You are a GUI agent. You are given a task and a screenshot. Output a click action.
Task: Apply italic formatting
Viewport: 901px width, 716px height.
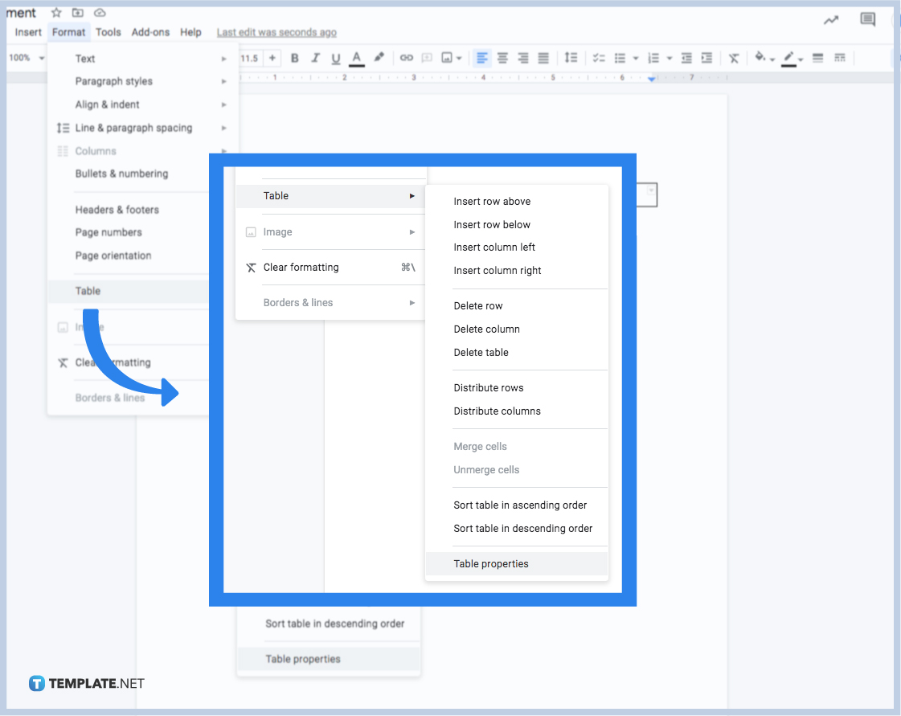pyautogui.click(x=315, y=58)
